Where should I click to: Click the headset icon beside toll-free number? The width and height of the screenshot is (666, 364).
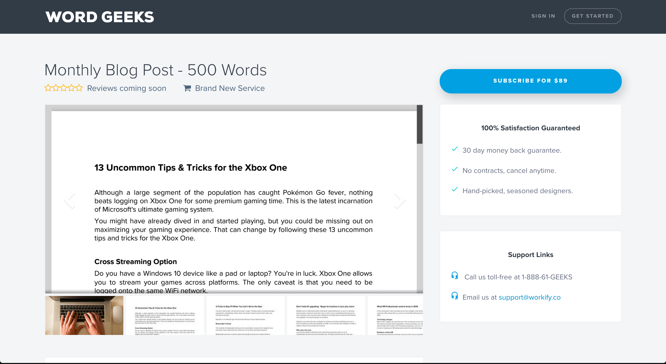454,275
